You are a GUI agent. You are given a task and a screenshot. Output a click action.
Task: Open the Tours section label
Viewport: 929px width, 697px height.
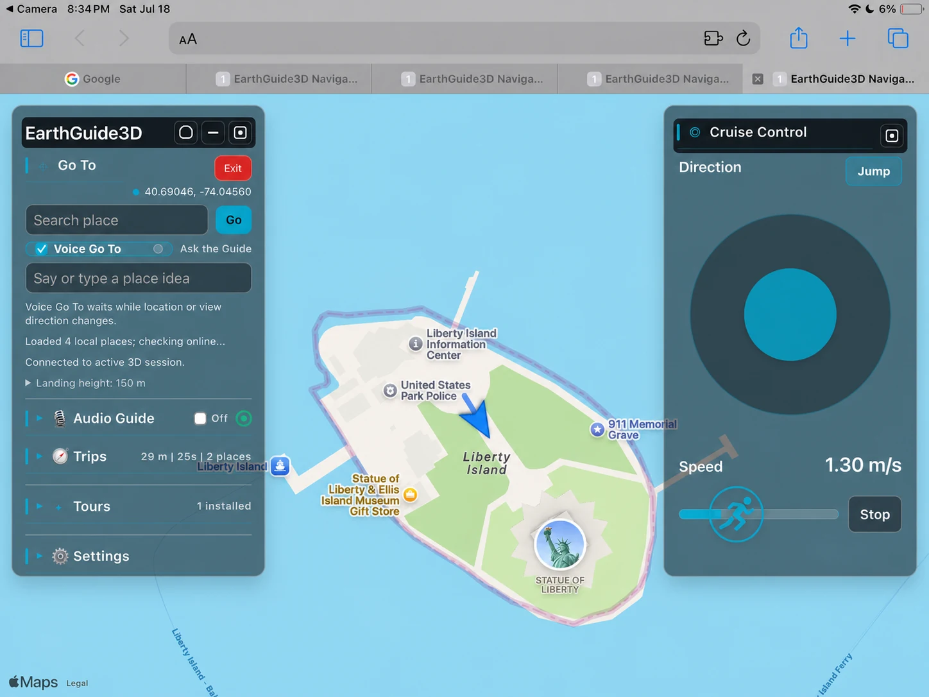(x=92, y=506)
